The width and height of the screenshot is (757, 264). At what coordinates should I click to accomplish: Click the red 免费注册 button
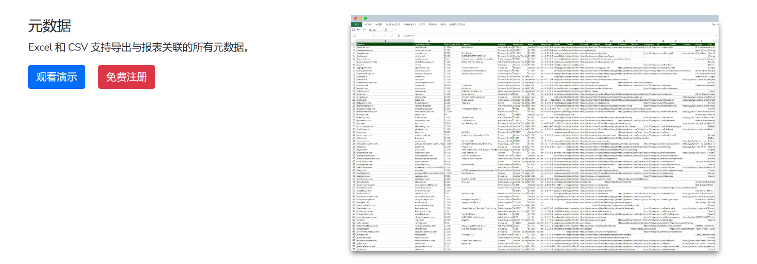pyautogui.click(x=127, y=77)
